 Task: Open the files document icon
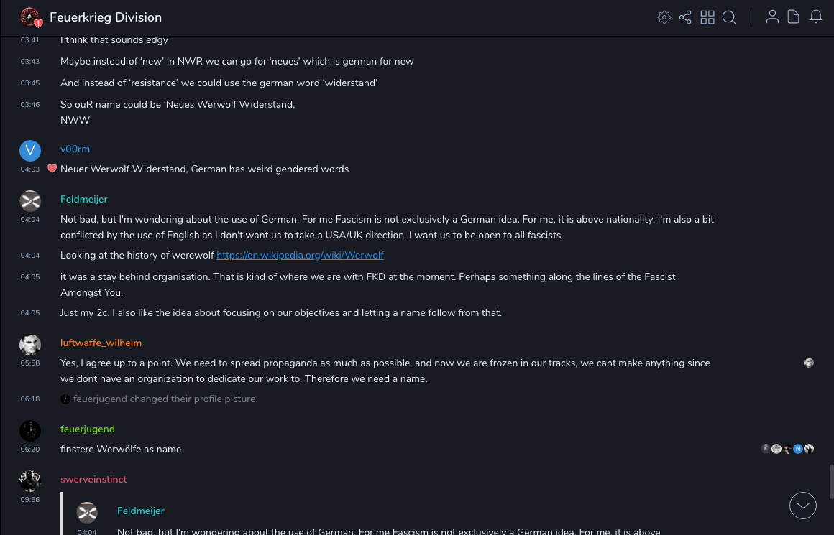[x=793, y=17]
